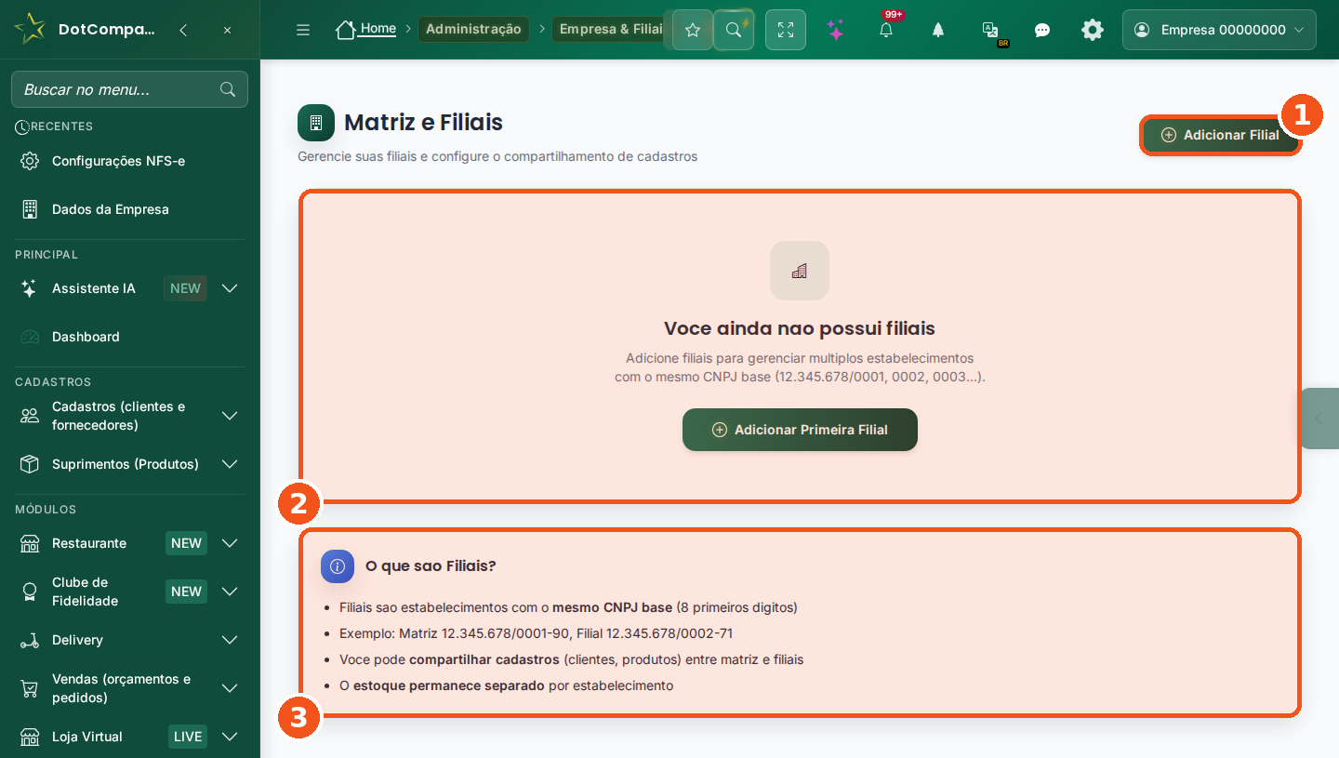
Task: Toggle fullscreen mode icon
Action: coord(786,30)
